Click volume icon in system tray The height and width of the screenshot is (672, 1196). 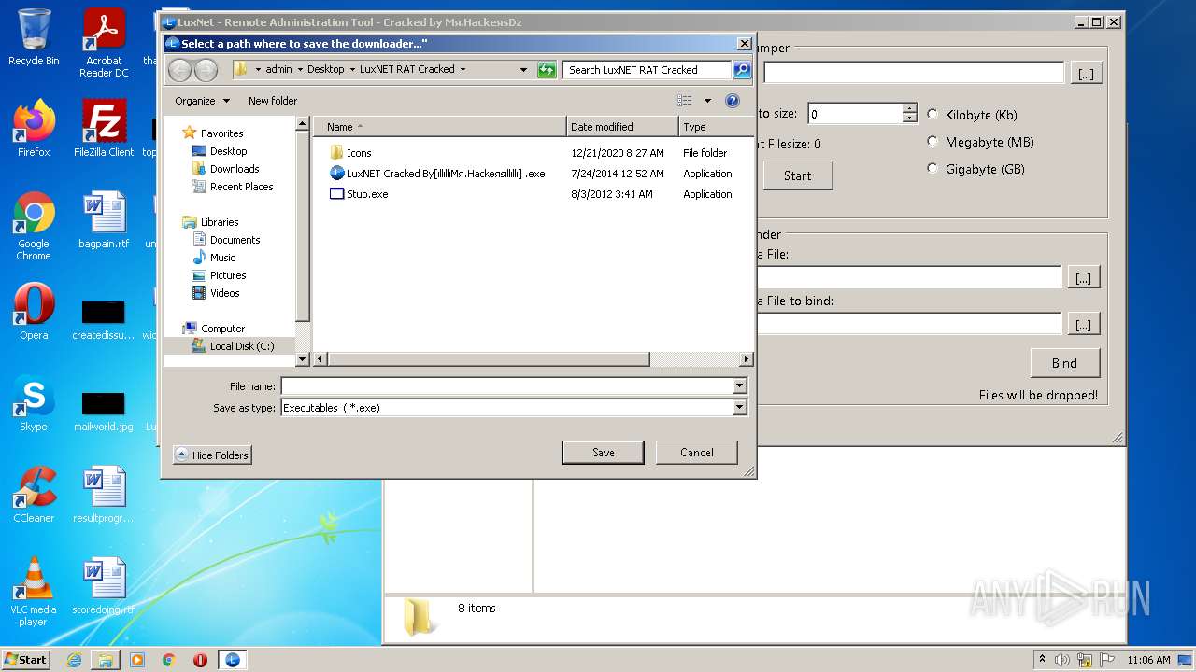(x=1062, y=660)
